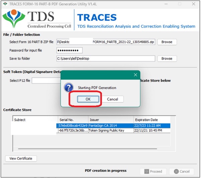Image resolution: width=201 pixels, height=178 pixels.
Task: Select the Token Signing Public Key certificate row
Action: 113,130
